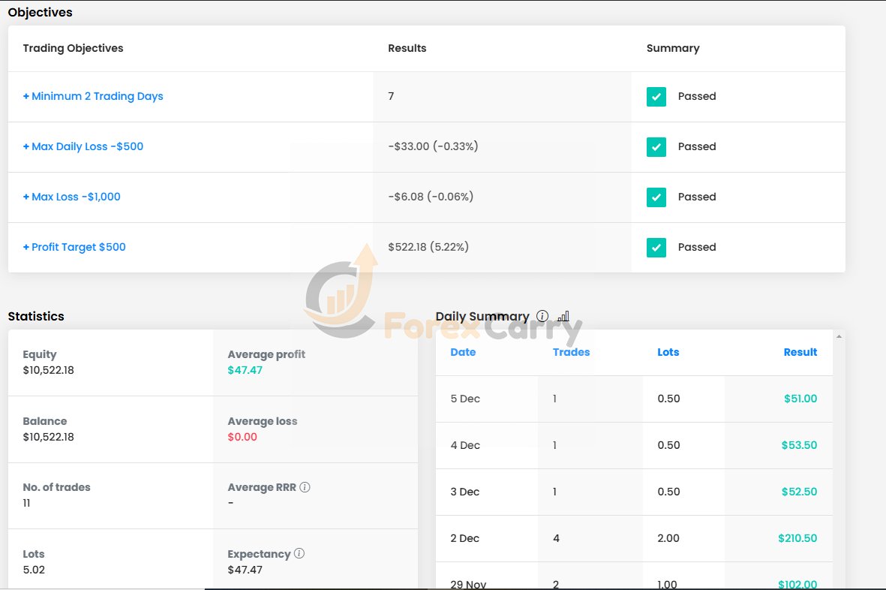Open the Daily Summary bar chart icon

pos(563,316)
